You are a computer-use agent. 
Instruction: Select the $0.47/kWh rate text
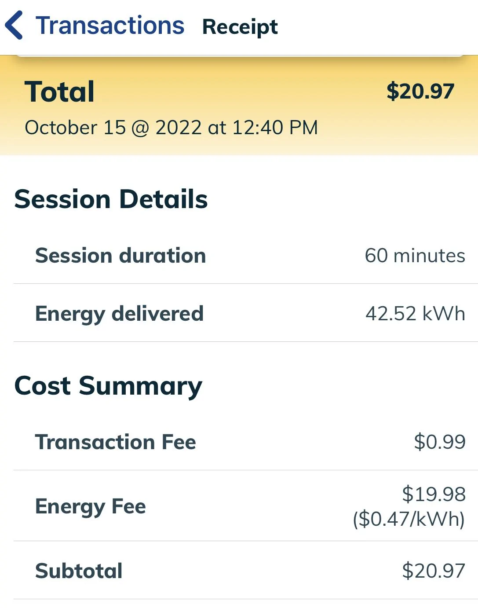[409, 519]
